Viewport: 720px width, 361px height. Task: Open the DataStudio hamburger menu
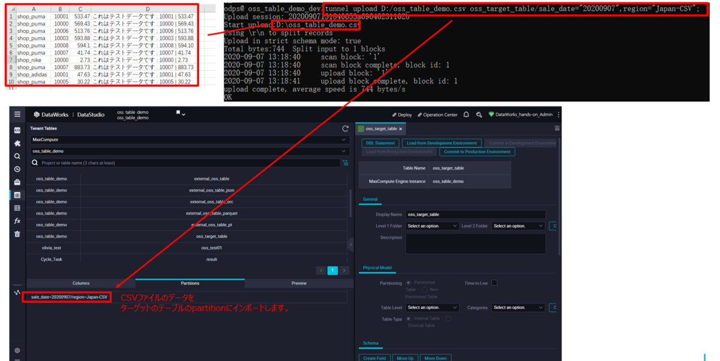17,114
